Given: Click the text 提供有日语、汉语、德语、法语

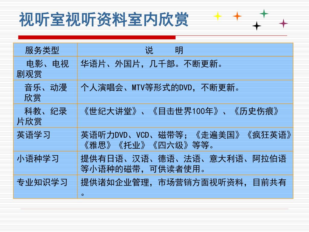Looking at the screenshot, I should [x=140, y=159].
